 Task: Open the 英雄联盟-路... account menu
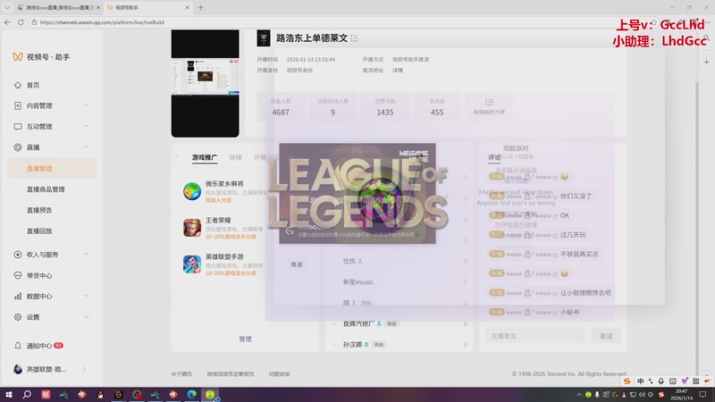pos(49,369)
